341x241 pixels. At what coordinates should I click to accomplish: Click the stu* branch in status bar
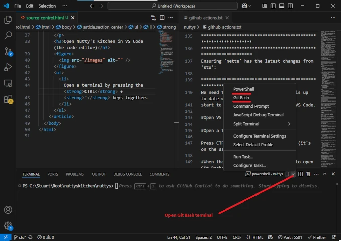[x=20, y=237]
